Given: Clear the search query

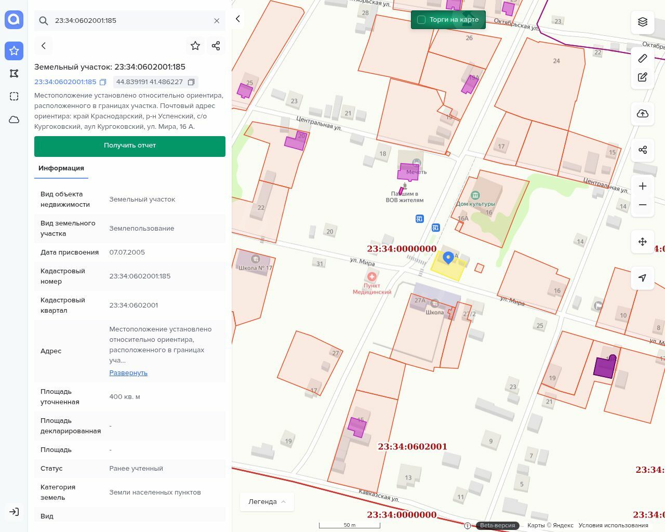Looking at the screenshot, I should [x=217, y=21].
